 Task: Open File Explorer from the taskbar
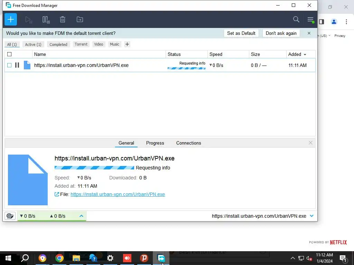click(x=76, y=258)
